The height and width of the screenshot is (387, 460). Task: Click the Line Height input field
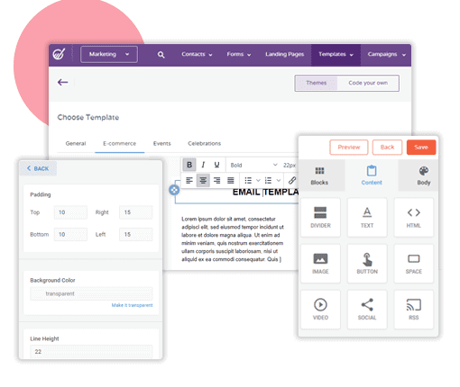[91, 352]
